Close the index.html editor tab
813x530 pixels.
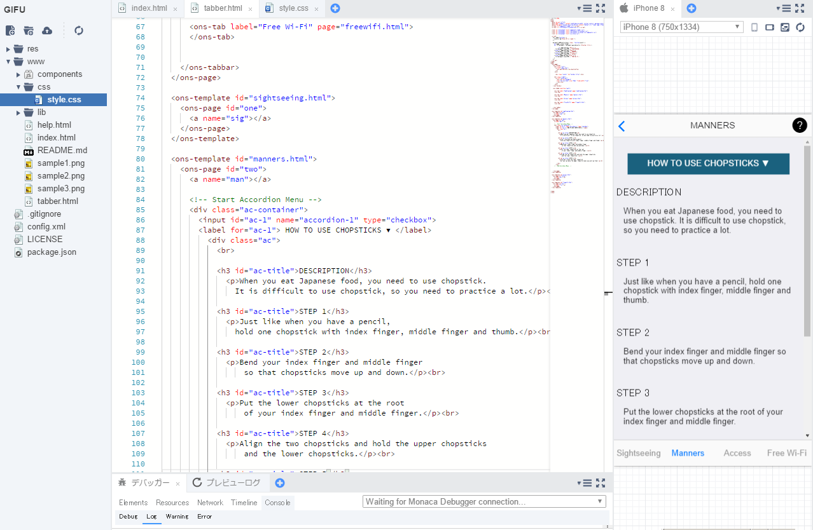[x=175, y=9]
